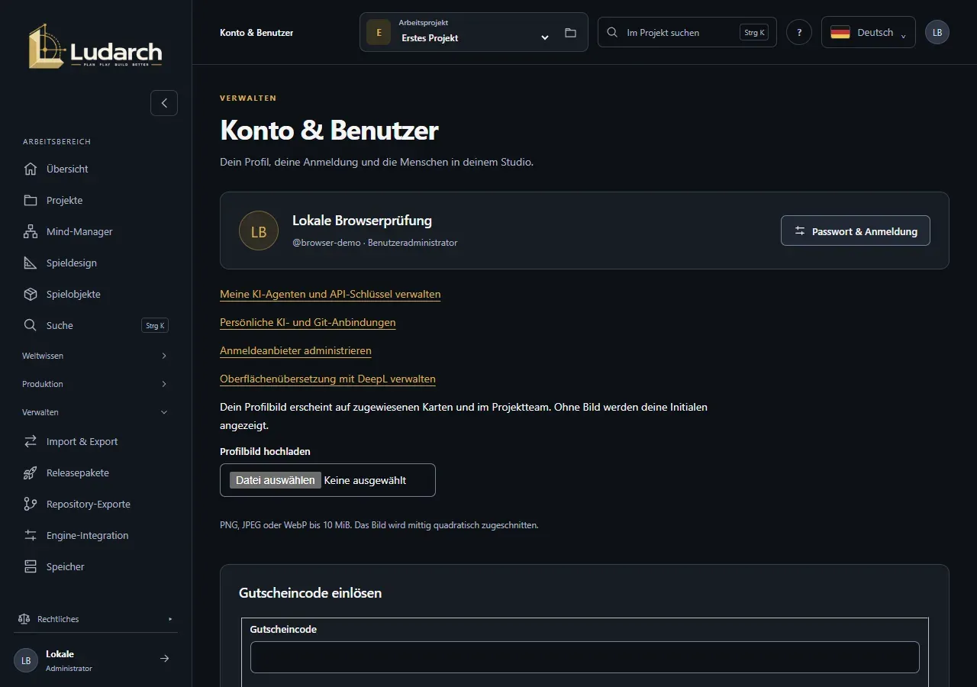Click the Import & Export arrows icon
This screenshot has width=977, height=687.
point(31,441)
